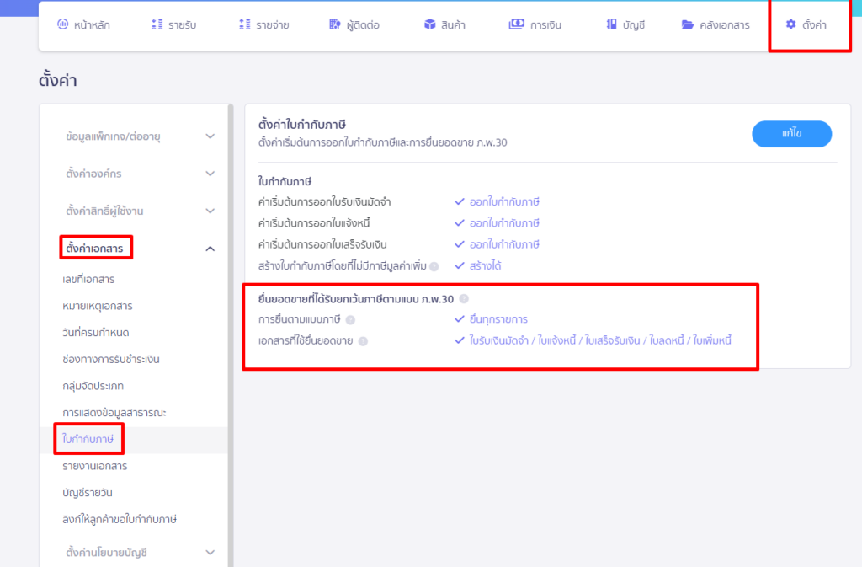Screen dimensions: 862x567
Task: Collapse the ตั้งค่าเอกสาร section
Action: (x=96, y=247)
